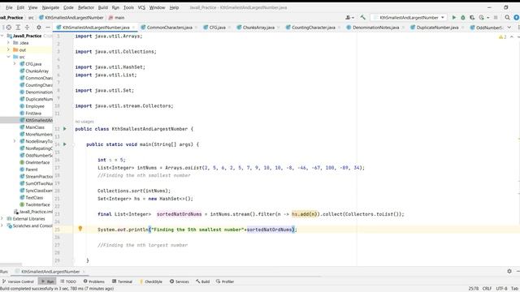520x292 pixels.
Task: Open profiler run options dropdown arrow
Action: click(487, 18)
